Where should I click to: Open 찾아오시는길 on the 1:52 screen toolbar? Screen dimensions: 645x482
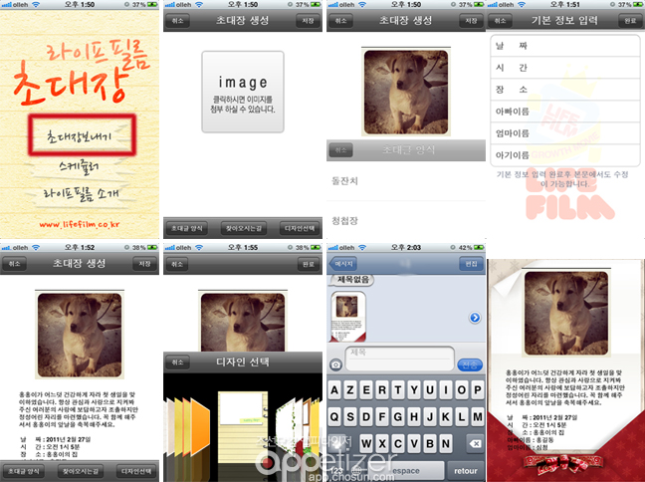pyautogui.click(x=81, y=471)
